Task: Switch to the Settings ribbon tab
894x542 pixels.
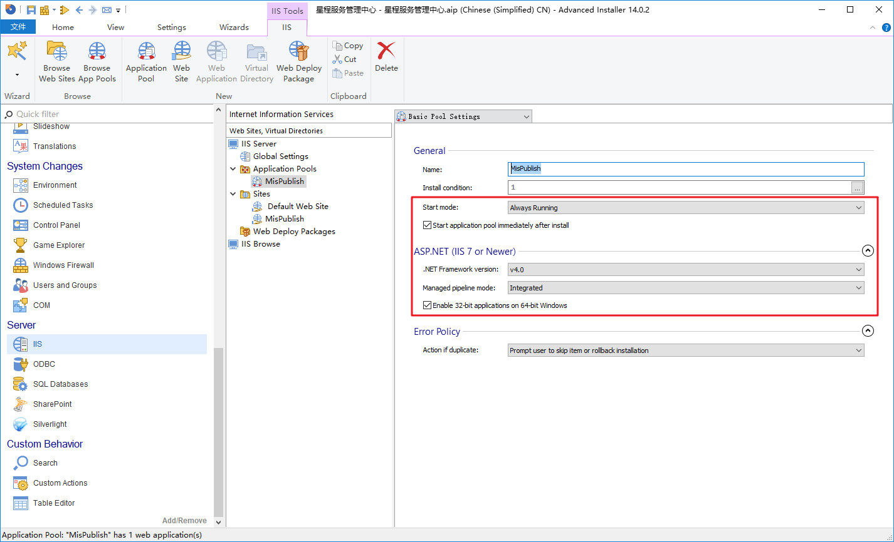Action: 172,28
